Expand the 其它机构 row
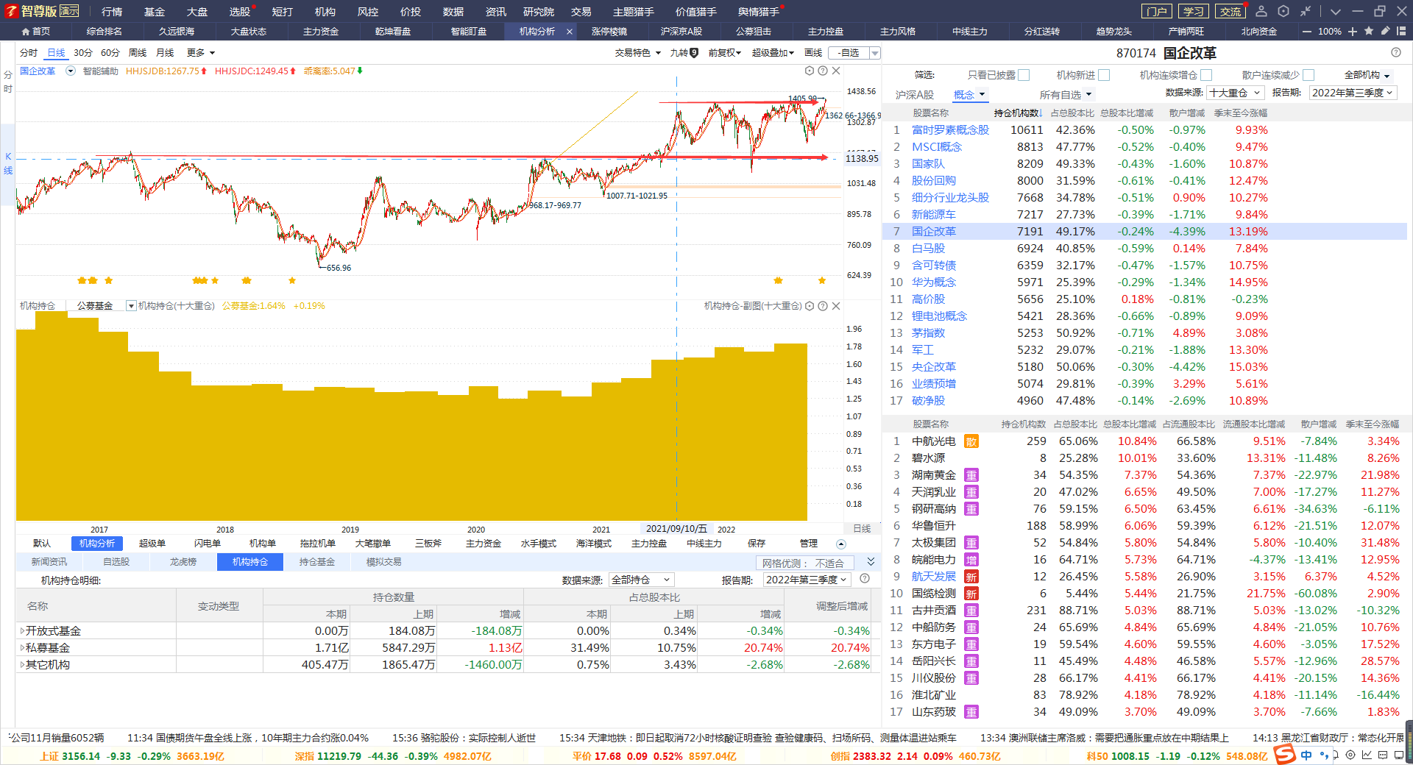The image size is (1413, 765). tap(22, 665)
